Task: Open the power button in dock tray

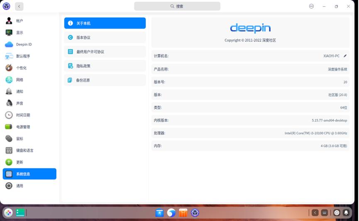Action: click(337, 213)
